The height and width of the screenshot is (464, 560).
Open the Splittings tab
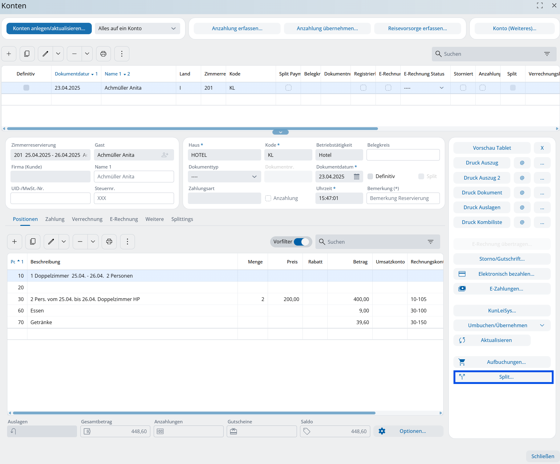point(182,219)
